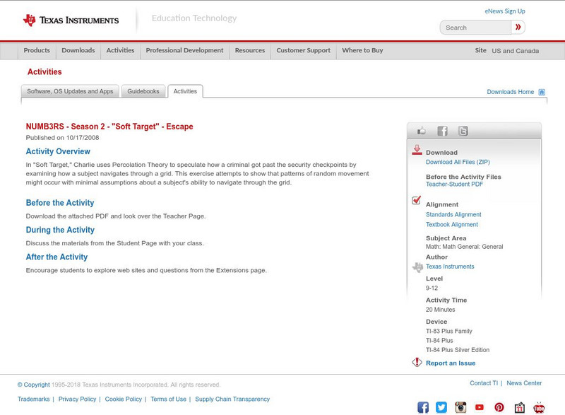
Task: Open the Trademarks footer link
Action: tap(33, 399)
